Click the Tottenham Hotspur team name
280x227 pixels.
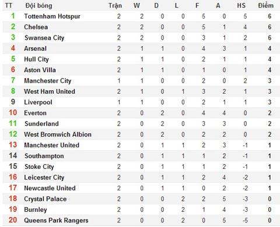click(x=52, y=16)
